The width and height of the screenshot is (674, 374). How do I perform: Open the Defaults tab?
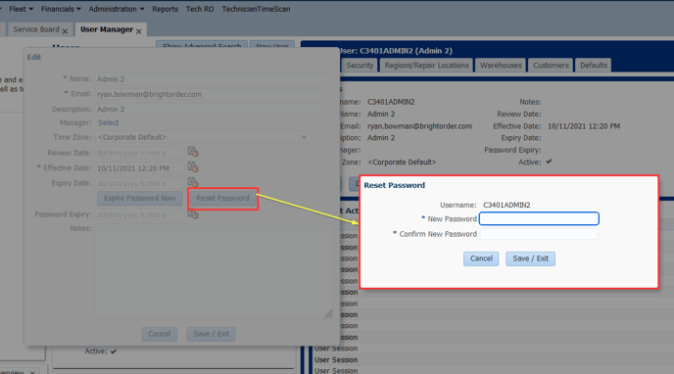click(594, 66)
